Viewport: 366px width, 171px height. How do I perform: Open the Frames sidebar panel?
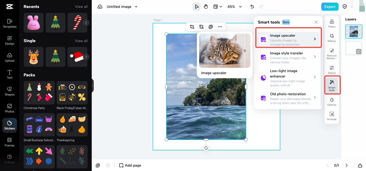pyautogui.click(x=9, y=142)
